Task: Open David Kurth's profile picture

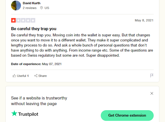Action: click(x=16, y=5)
